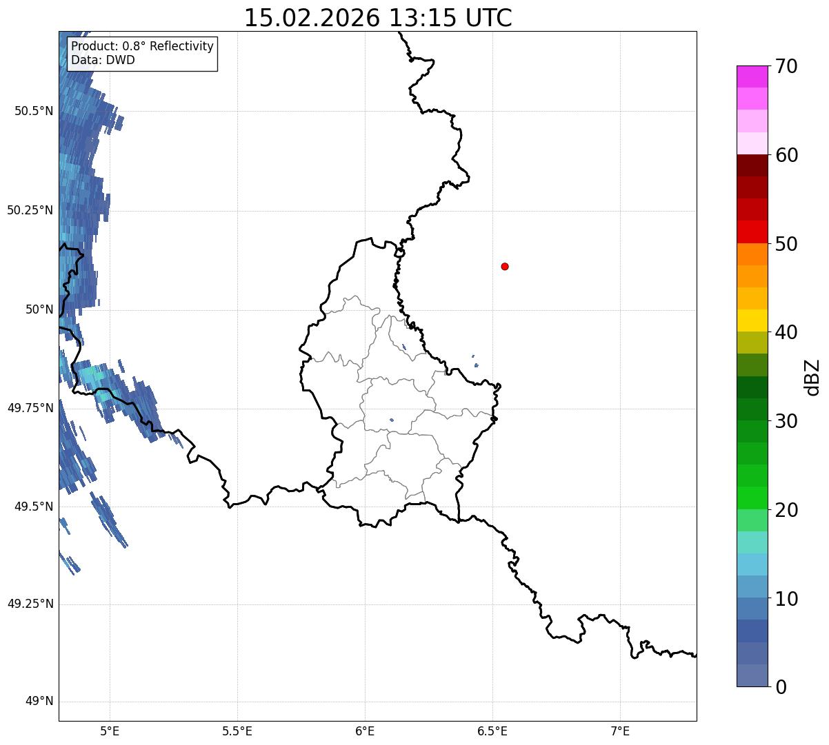This screenshot has height=745, width=829.
Task: Click the colorbar 50 tick label
Action: [786, 244]
